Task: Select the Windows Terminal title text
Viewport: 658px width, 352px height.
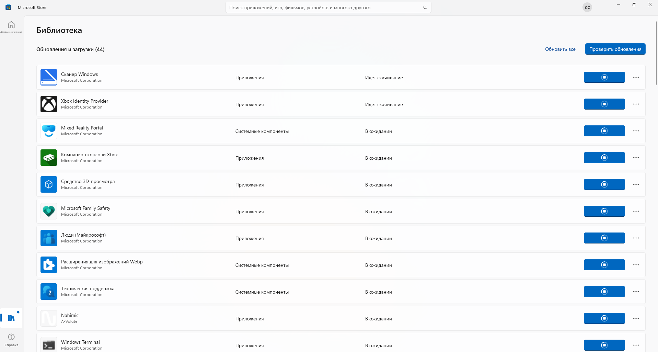Action: pos(80,342)
